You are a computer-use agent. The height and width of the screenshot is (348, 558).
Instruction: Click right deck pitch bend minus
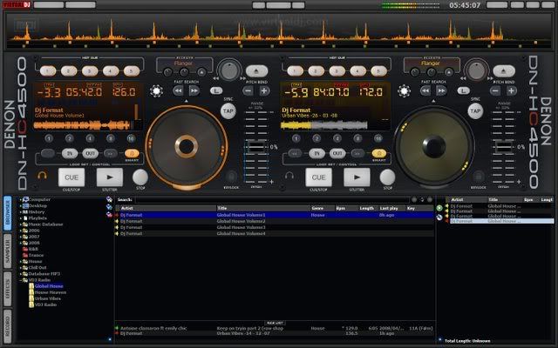(x=495, y=90)
